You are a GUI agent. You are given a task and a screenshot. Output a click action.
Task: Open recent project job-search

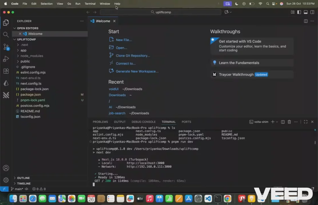[x=117, y=113]
